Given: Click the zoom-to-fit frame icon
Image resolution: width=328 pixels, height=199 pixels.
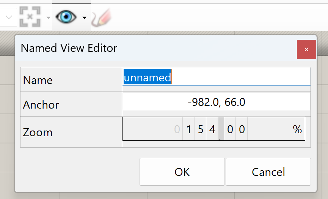Looking at the screenshot, I should (x=30, y=17).
